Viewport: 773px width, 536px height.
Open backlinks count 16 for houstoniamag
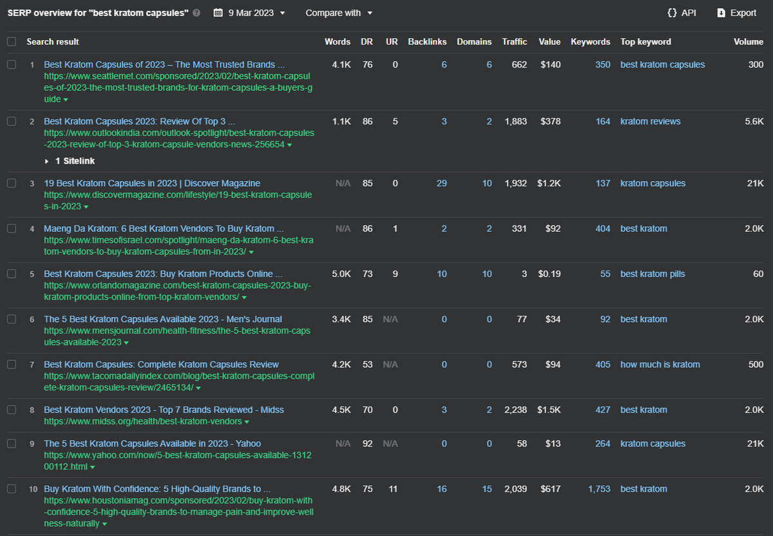(x=441, y=489)
